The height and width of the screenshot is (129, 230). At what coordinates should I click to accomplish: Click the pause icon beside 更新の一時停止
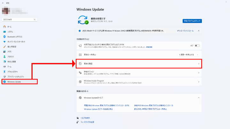80,55
